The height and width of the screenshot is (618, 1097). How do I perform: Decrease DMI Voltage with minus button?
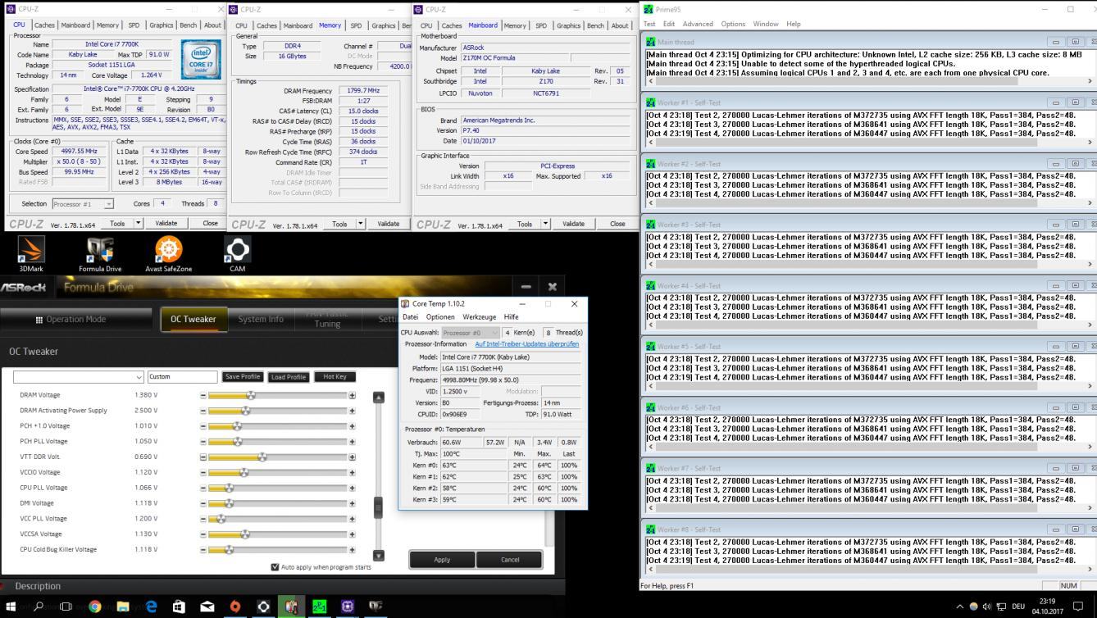203,503
